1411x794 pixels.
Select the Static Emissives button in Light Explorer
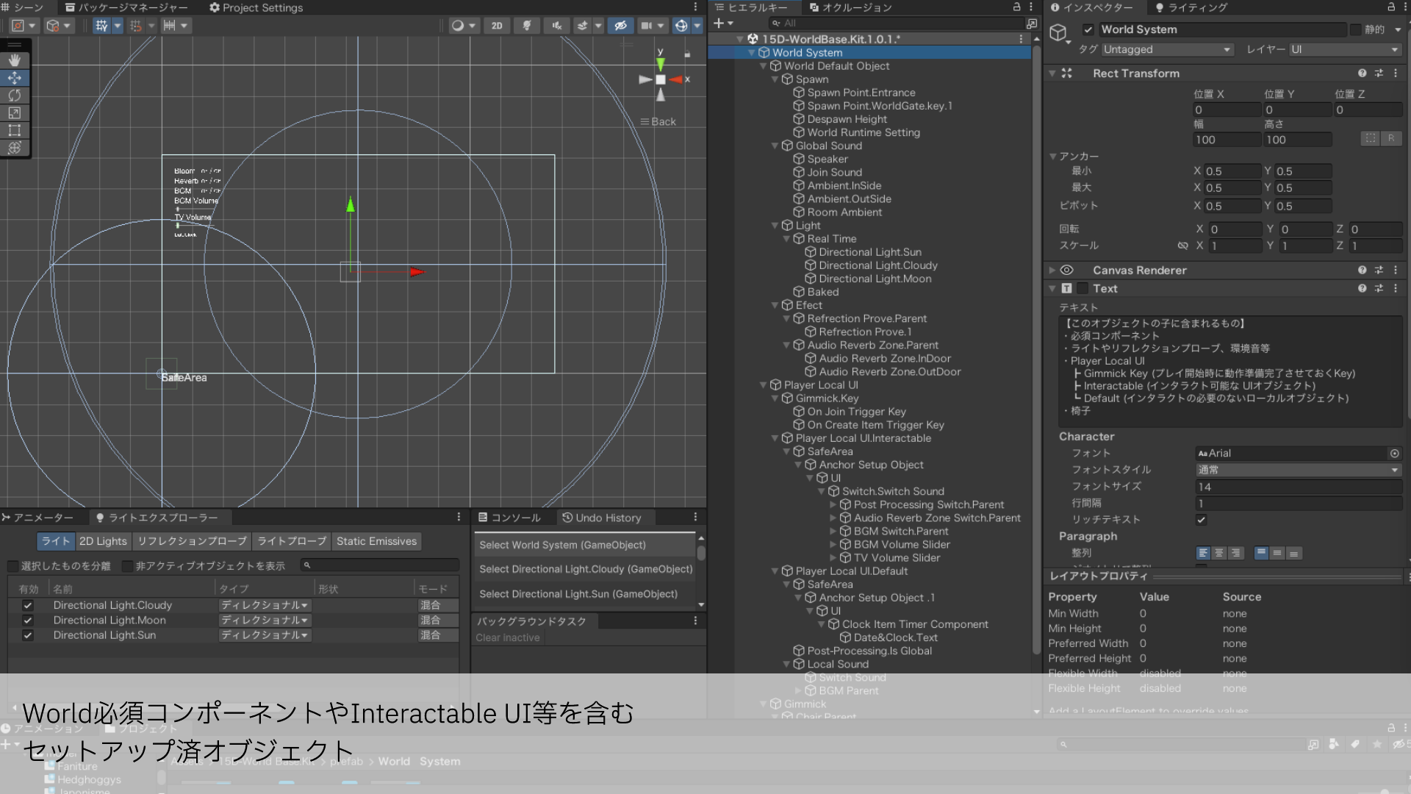[376, 541]
